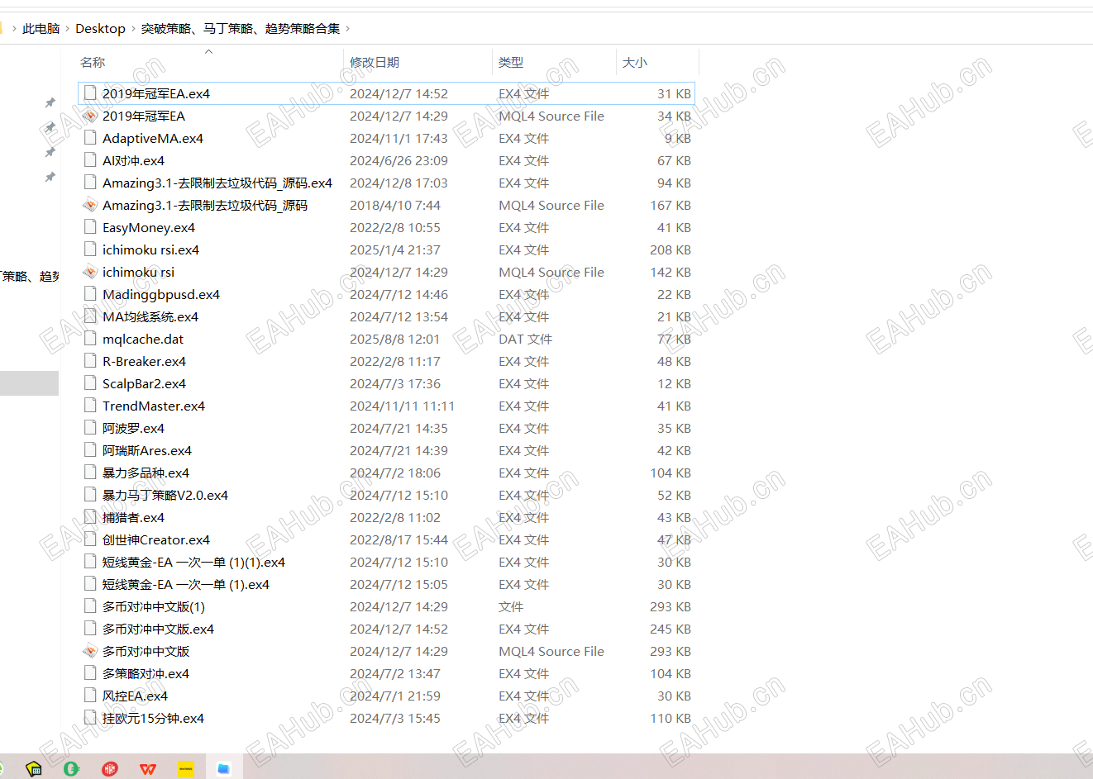Open the red Ximalaya taskbar icon
The height and width of the screenshot is (779, 1093).
point(109,768)
